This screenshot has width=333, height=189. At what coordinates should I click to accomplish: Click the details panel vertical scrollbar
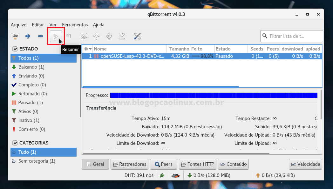(x=321, y=104)
